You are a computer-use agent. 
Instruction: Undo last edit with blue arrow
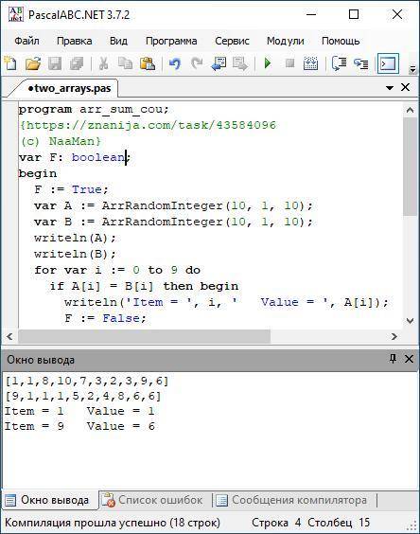tap(175, 63)
